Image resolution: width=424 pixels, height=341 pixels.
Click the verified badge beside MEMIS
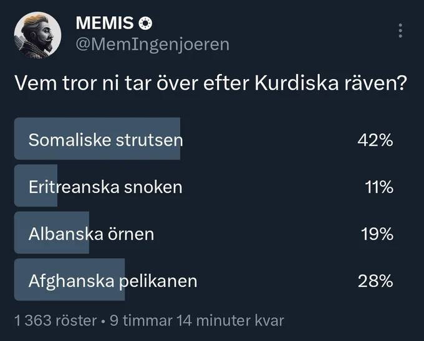point(146,24)
